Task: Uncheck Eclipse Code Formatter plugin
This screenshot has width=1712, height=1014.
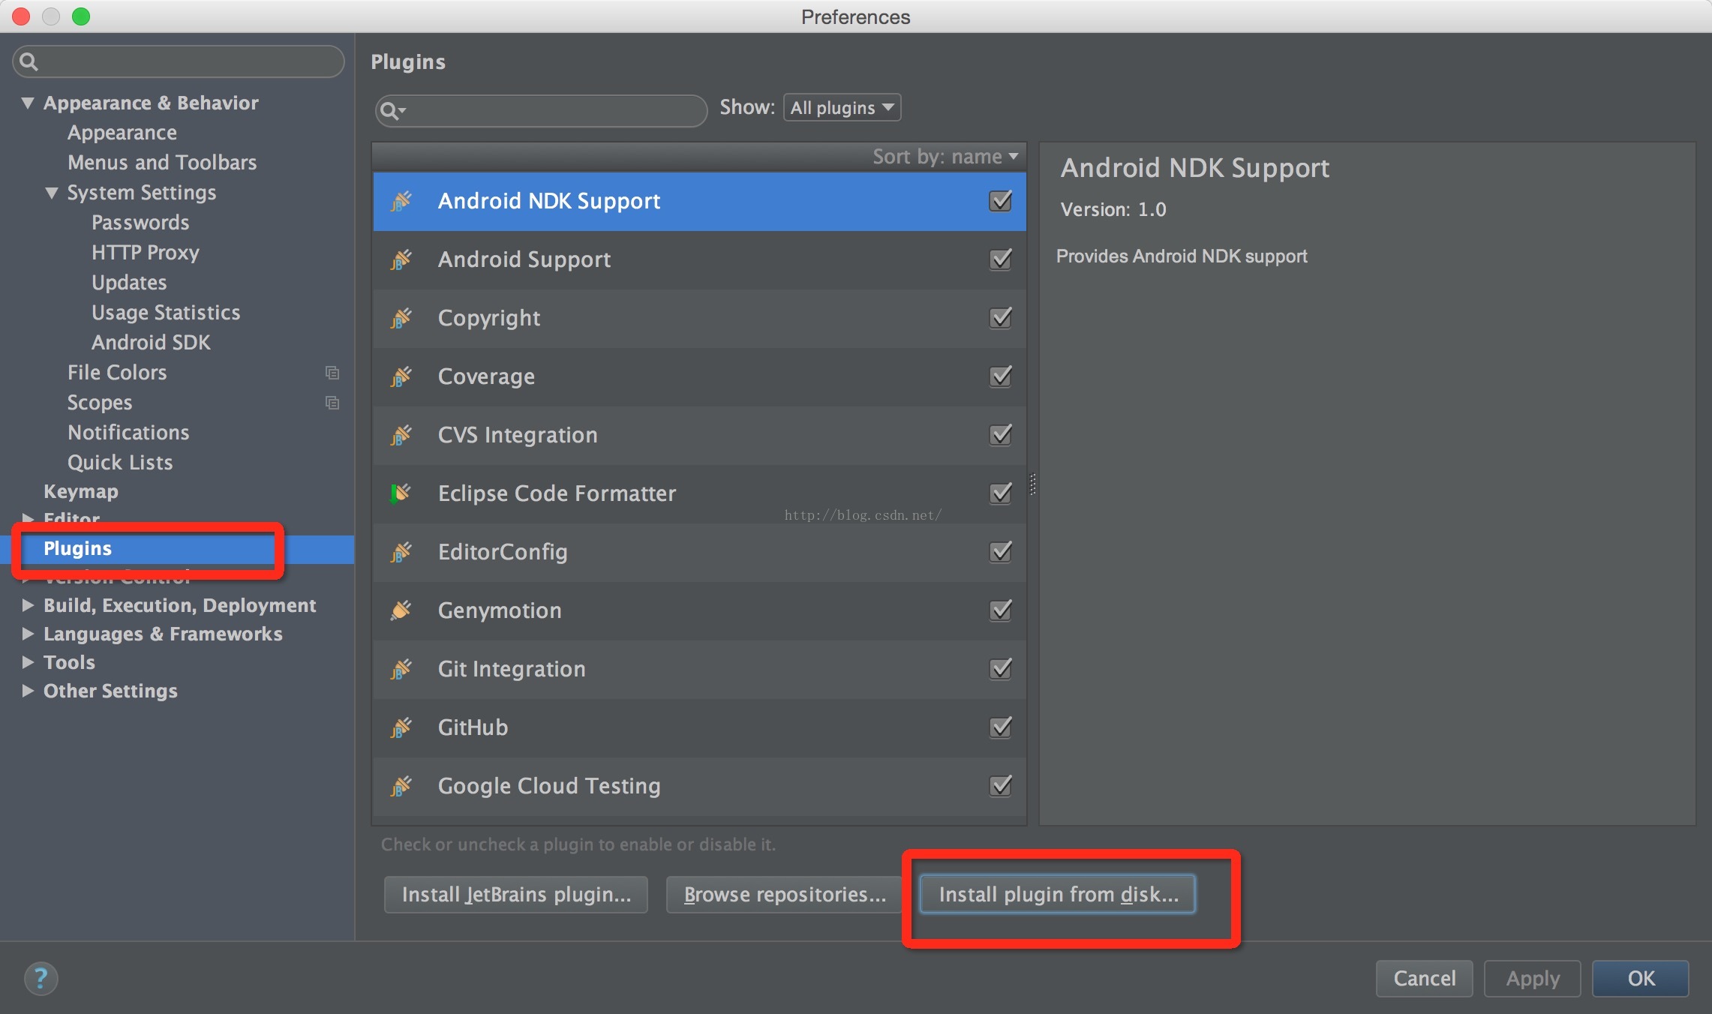Action: pos(1001,493)
